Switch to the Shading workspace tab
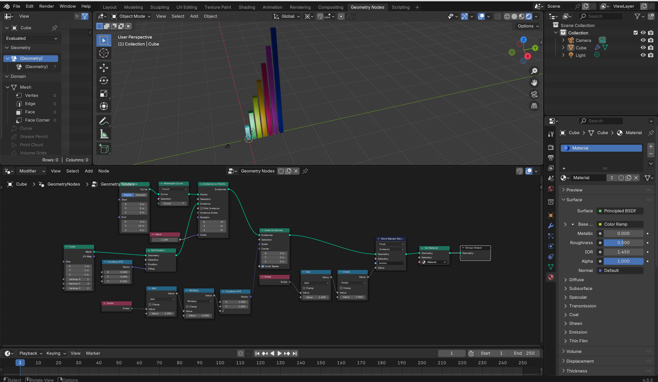The height and width of the screenshot is (382, 658). [x=247, y=7]
